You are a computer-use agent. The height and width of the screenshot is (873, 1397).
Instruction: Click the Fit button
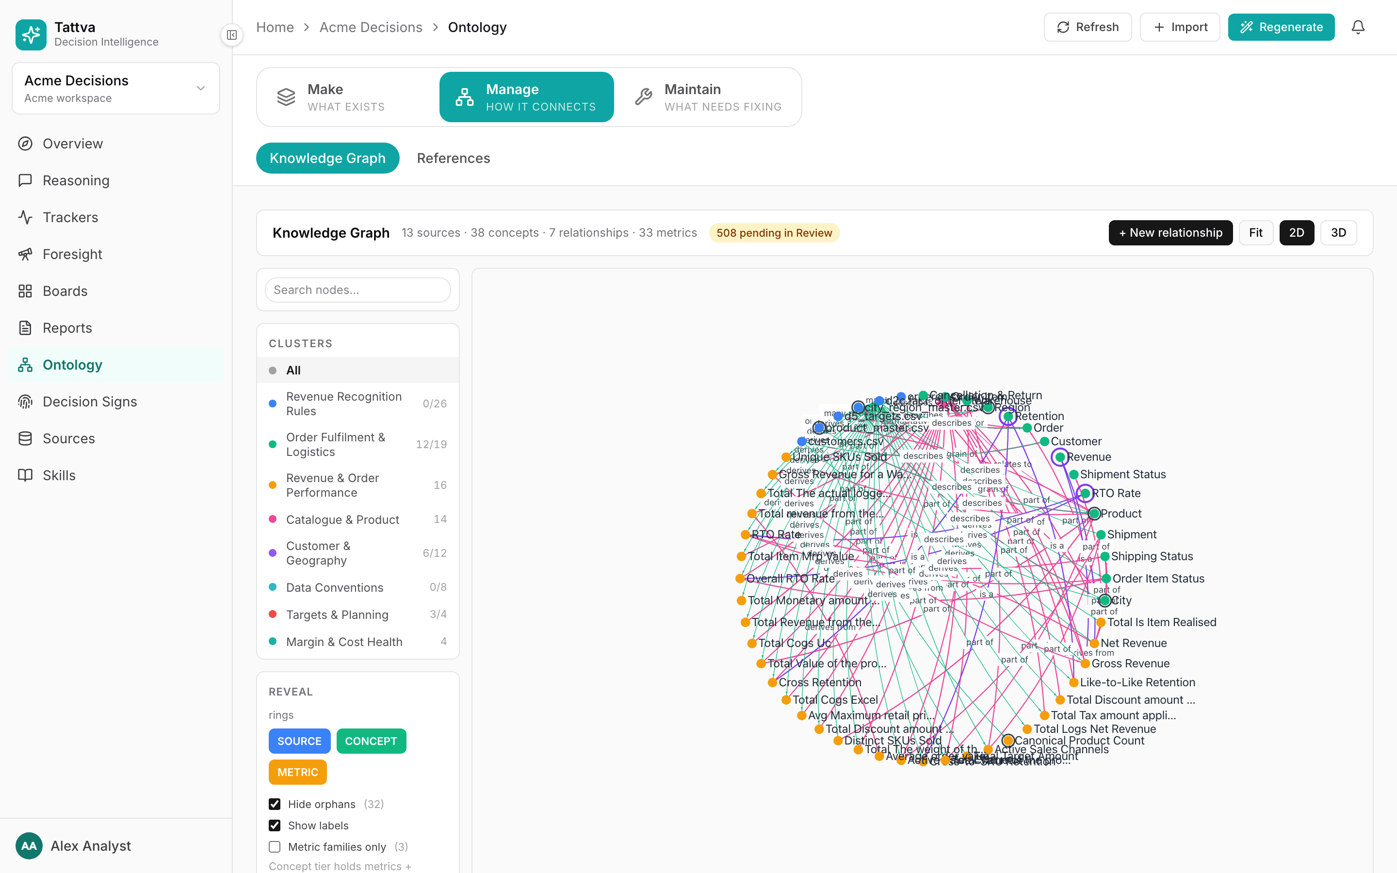click(x=1255, y=233)
